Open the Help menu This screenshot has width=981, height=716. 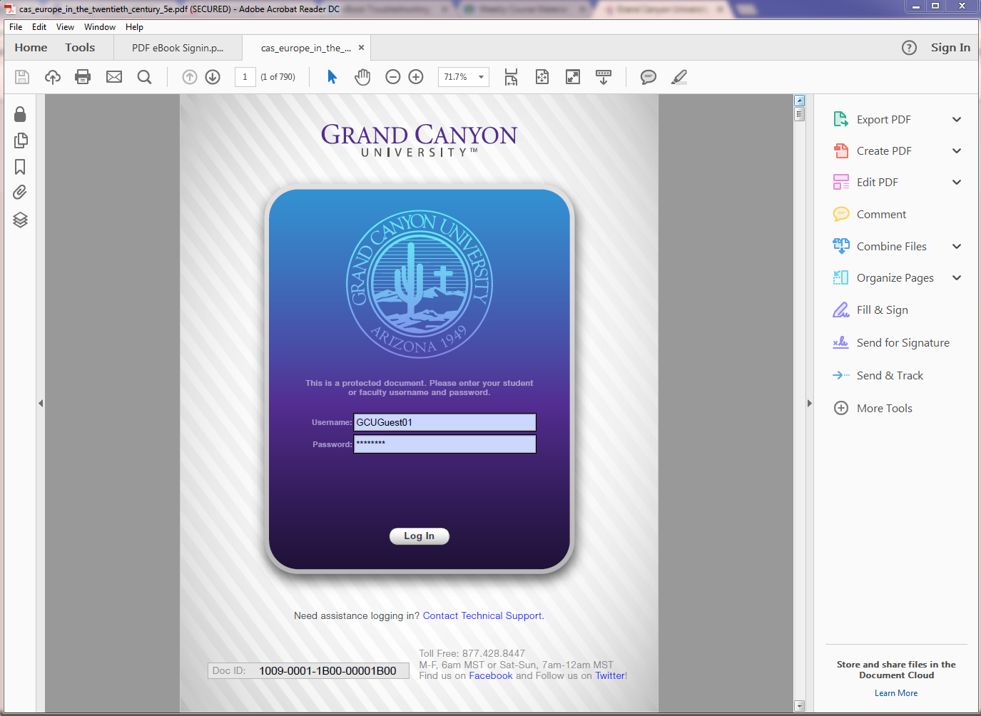134,27
